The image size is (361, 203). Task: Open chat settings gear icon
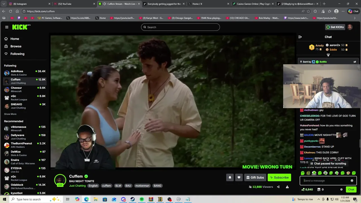tap(342, 189)
